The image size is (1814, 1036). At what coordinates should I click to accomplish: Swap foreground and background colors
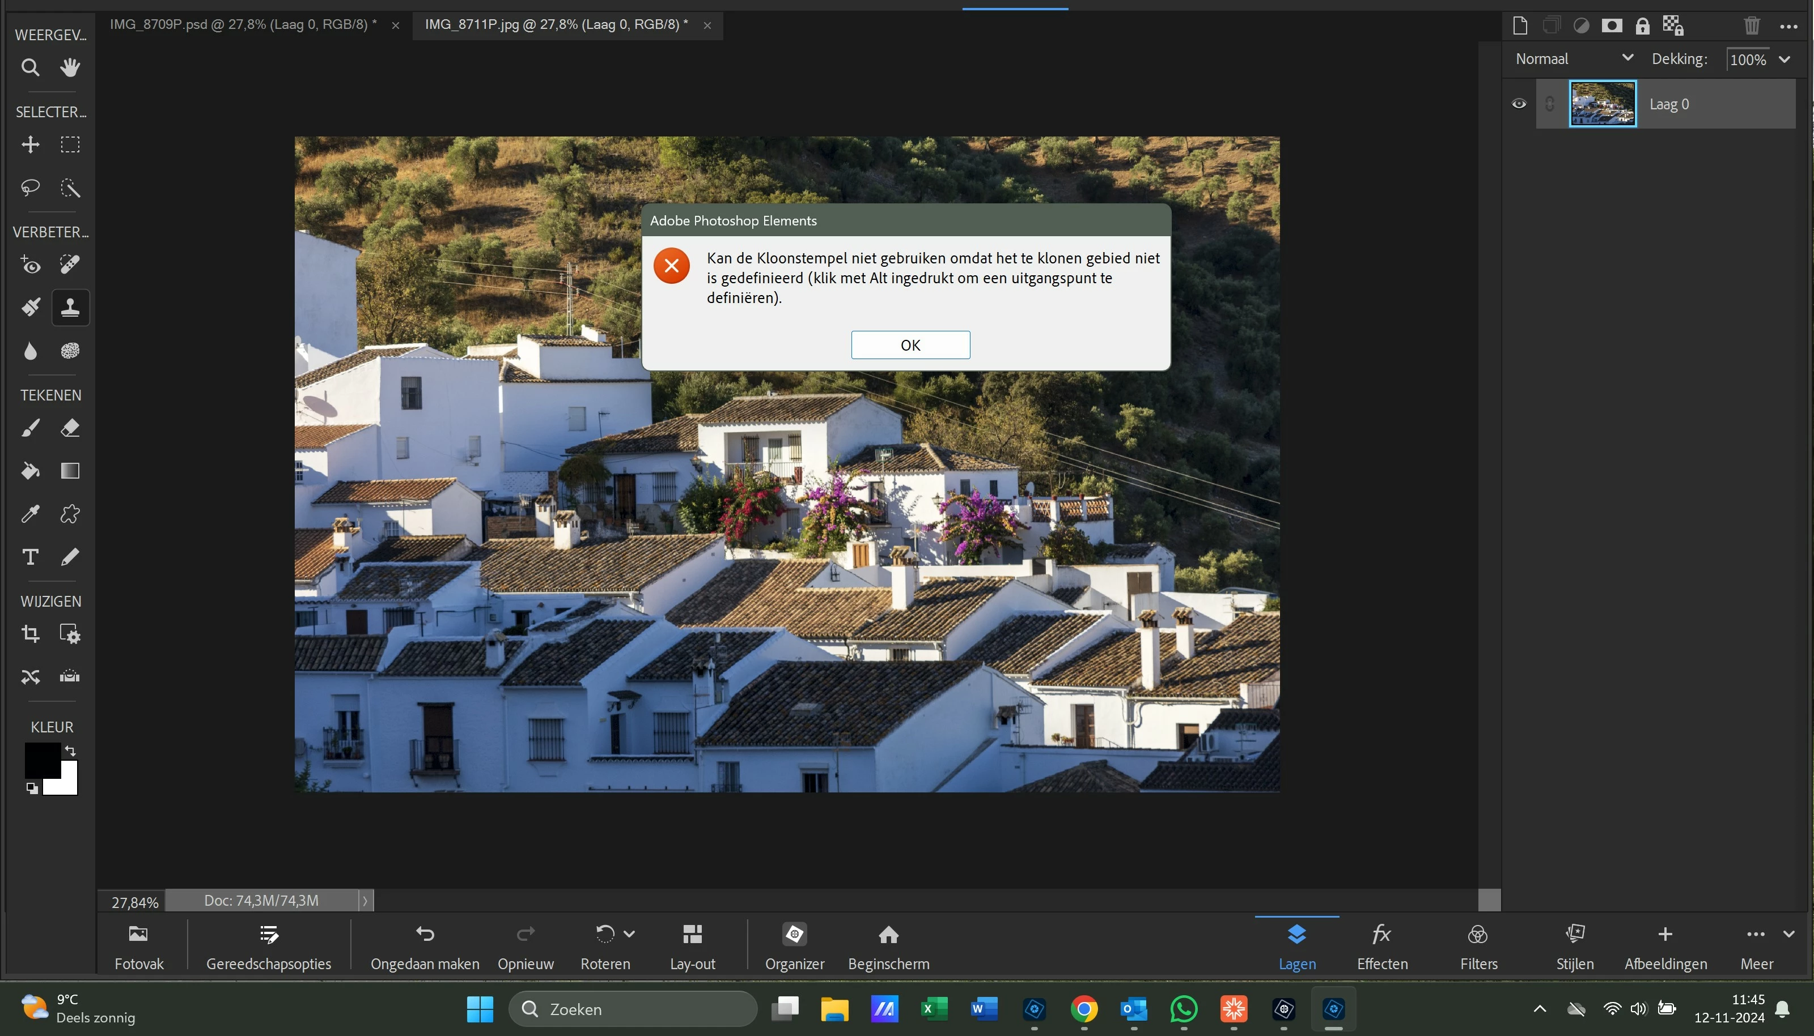point(70,751)
